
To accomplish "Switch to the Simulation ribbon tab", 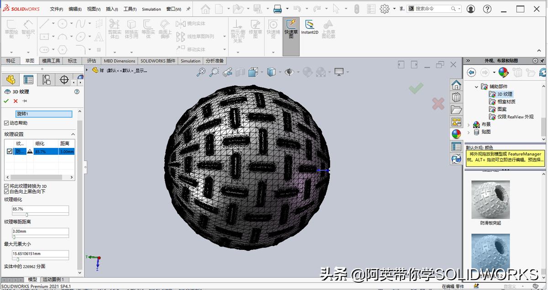I will pos(190,61).
